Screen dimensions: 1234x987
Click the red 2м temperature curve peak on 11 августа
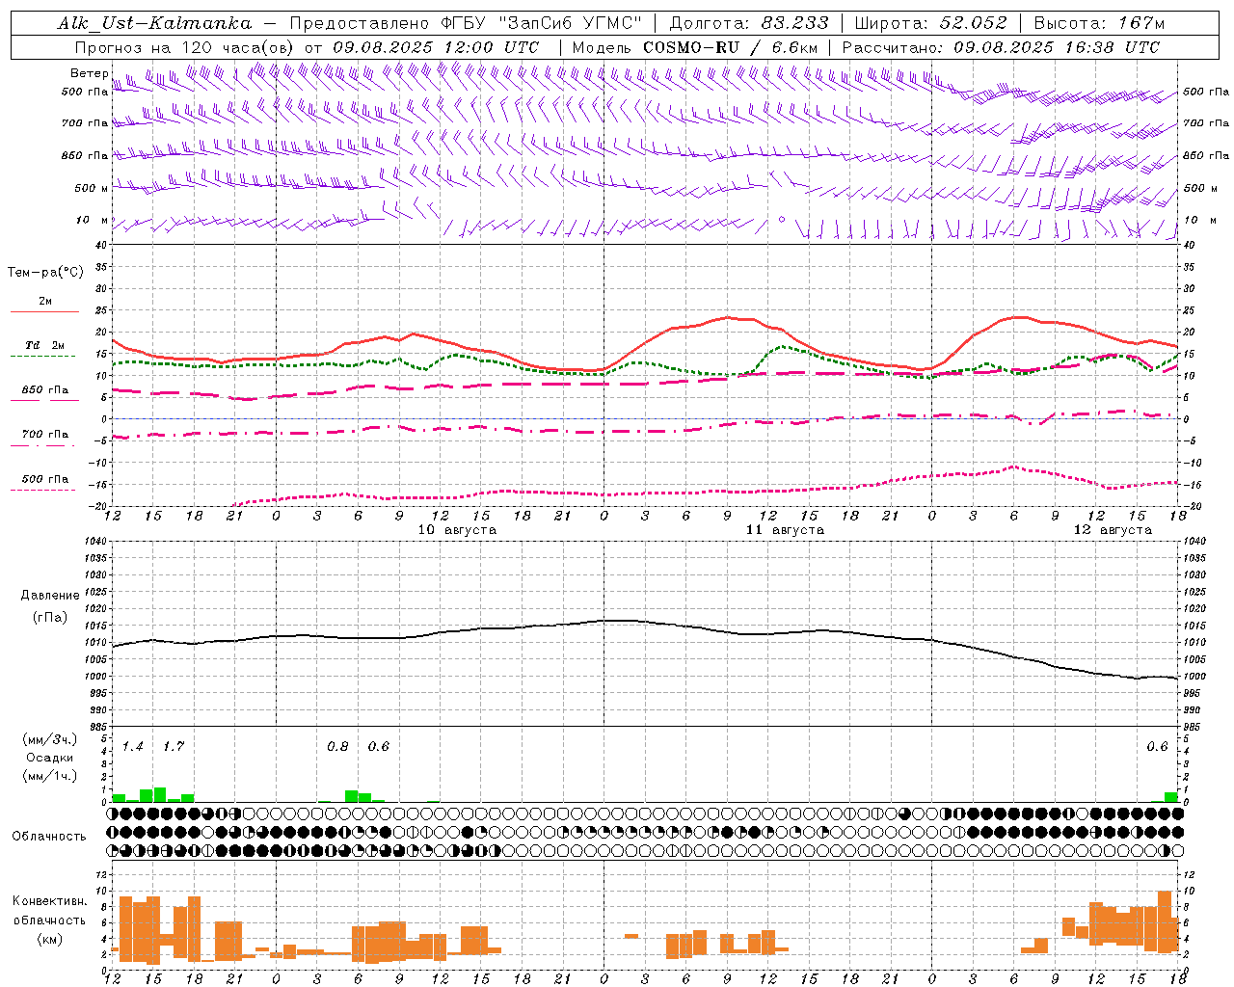tap(729, 317)
